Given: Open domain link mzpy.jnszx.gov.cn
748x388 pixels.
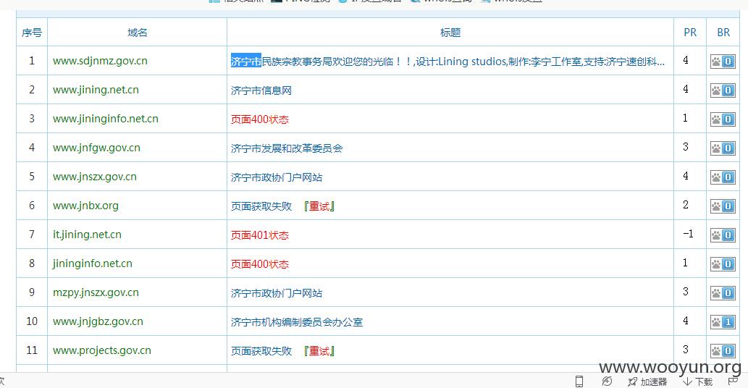Looking at the screenshot, I should point(96,292).
